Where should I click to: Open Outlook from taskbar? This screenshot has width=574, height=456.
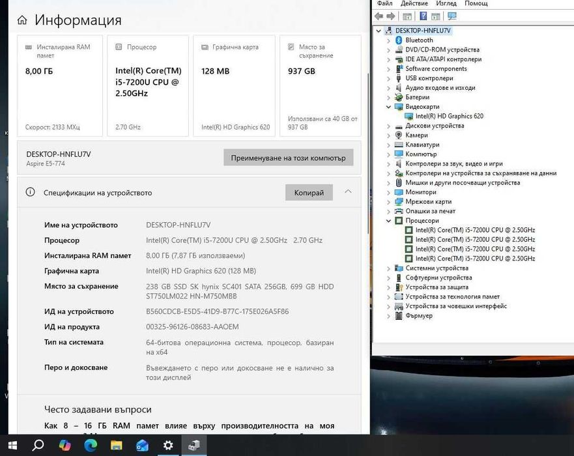coord(142,445)
